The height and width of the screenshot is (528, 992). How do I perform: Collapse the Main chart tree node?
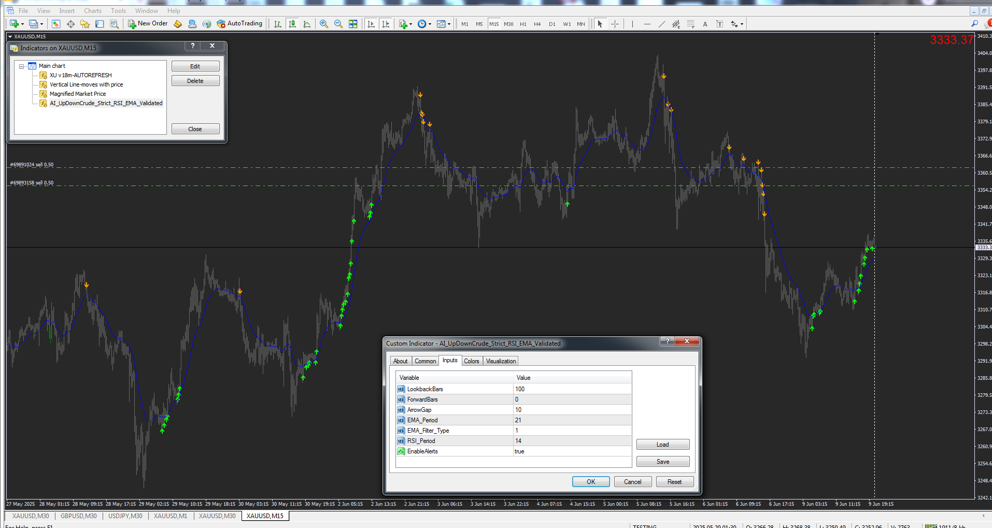coord(22,66)
